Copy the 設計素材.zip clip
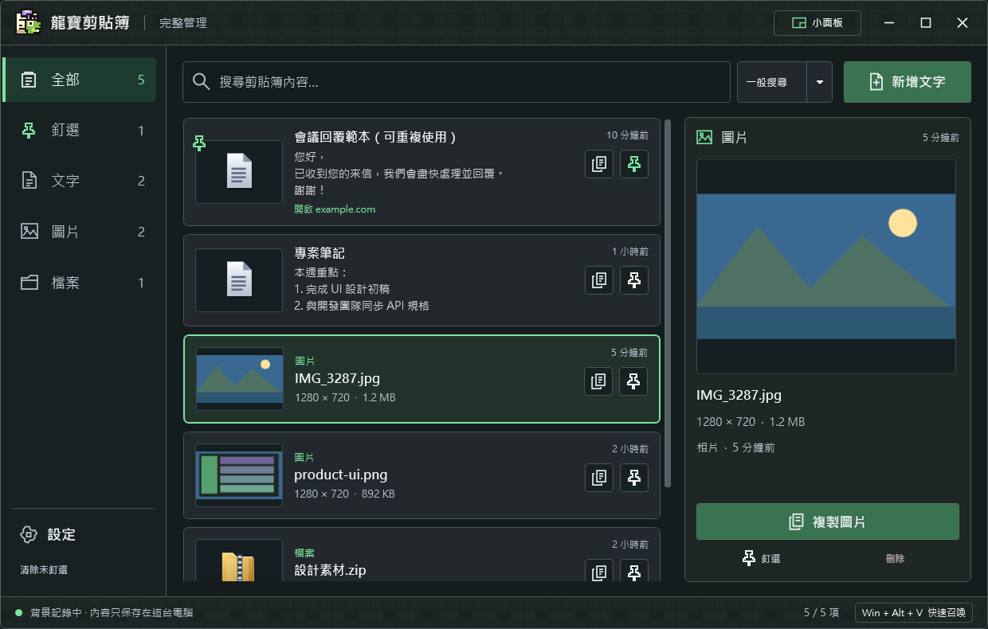The image size is (988, 629). pyautogui.click(x=599, y=571)
